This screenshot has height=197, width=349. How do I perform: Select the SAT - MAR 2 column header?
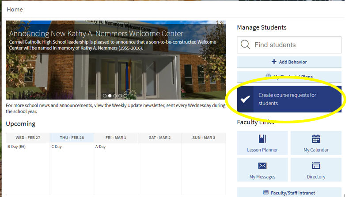pyautogui.click(x=160, y=138)
